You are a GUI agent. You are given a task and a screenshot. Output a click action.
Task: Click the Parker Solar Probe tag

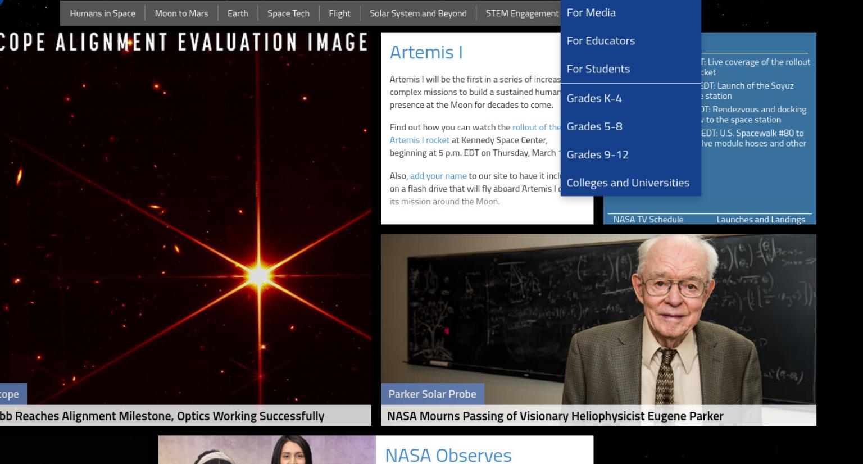coord(432,394)
